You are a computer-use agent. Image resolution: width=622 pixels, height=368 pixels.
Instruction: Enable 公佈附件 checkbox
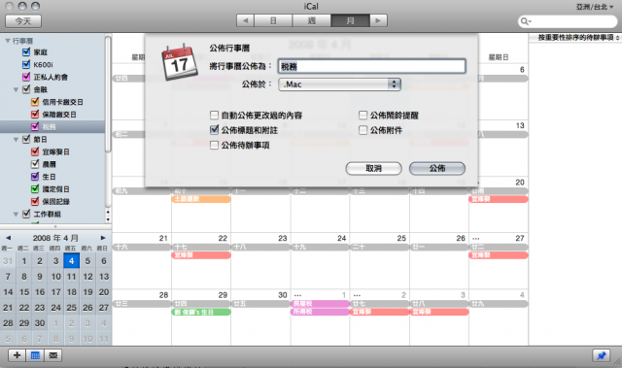click(x=363, y=130)
